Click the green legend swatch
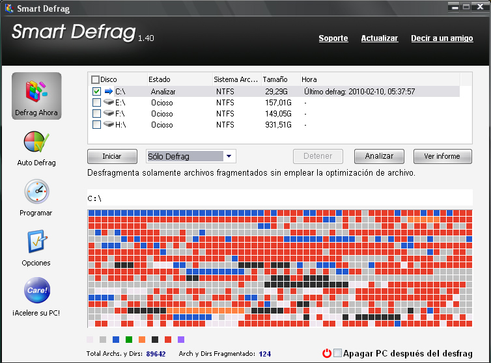 pos(129,340)
